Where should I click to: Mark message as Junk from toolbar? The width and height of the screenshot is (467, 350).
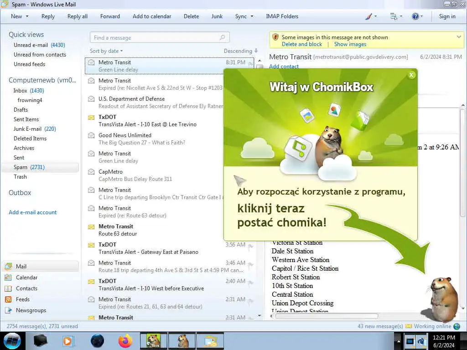(x=217, y=16)
